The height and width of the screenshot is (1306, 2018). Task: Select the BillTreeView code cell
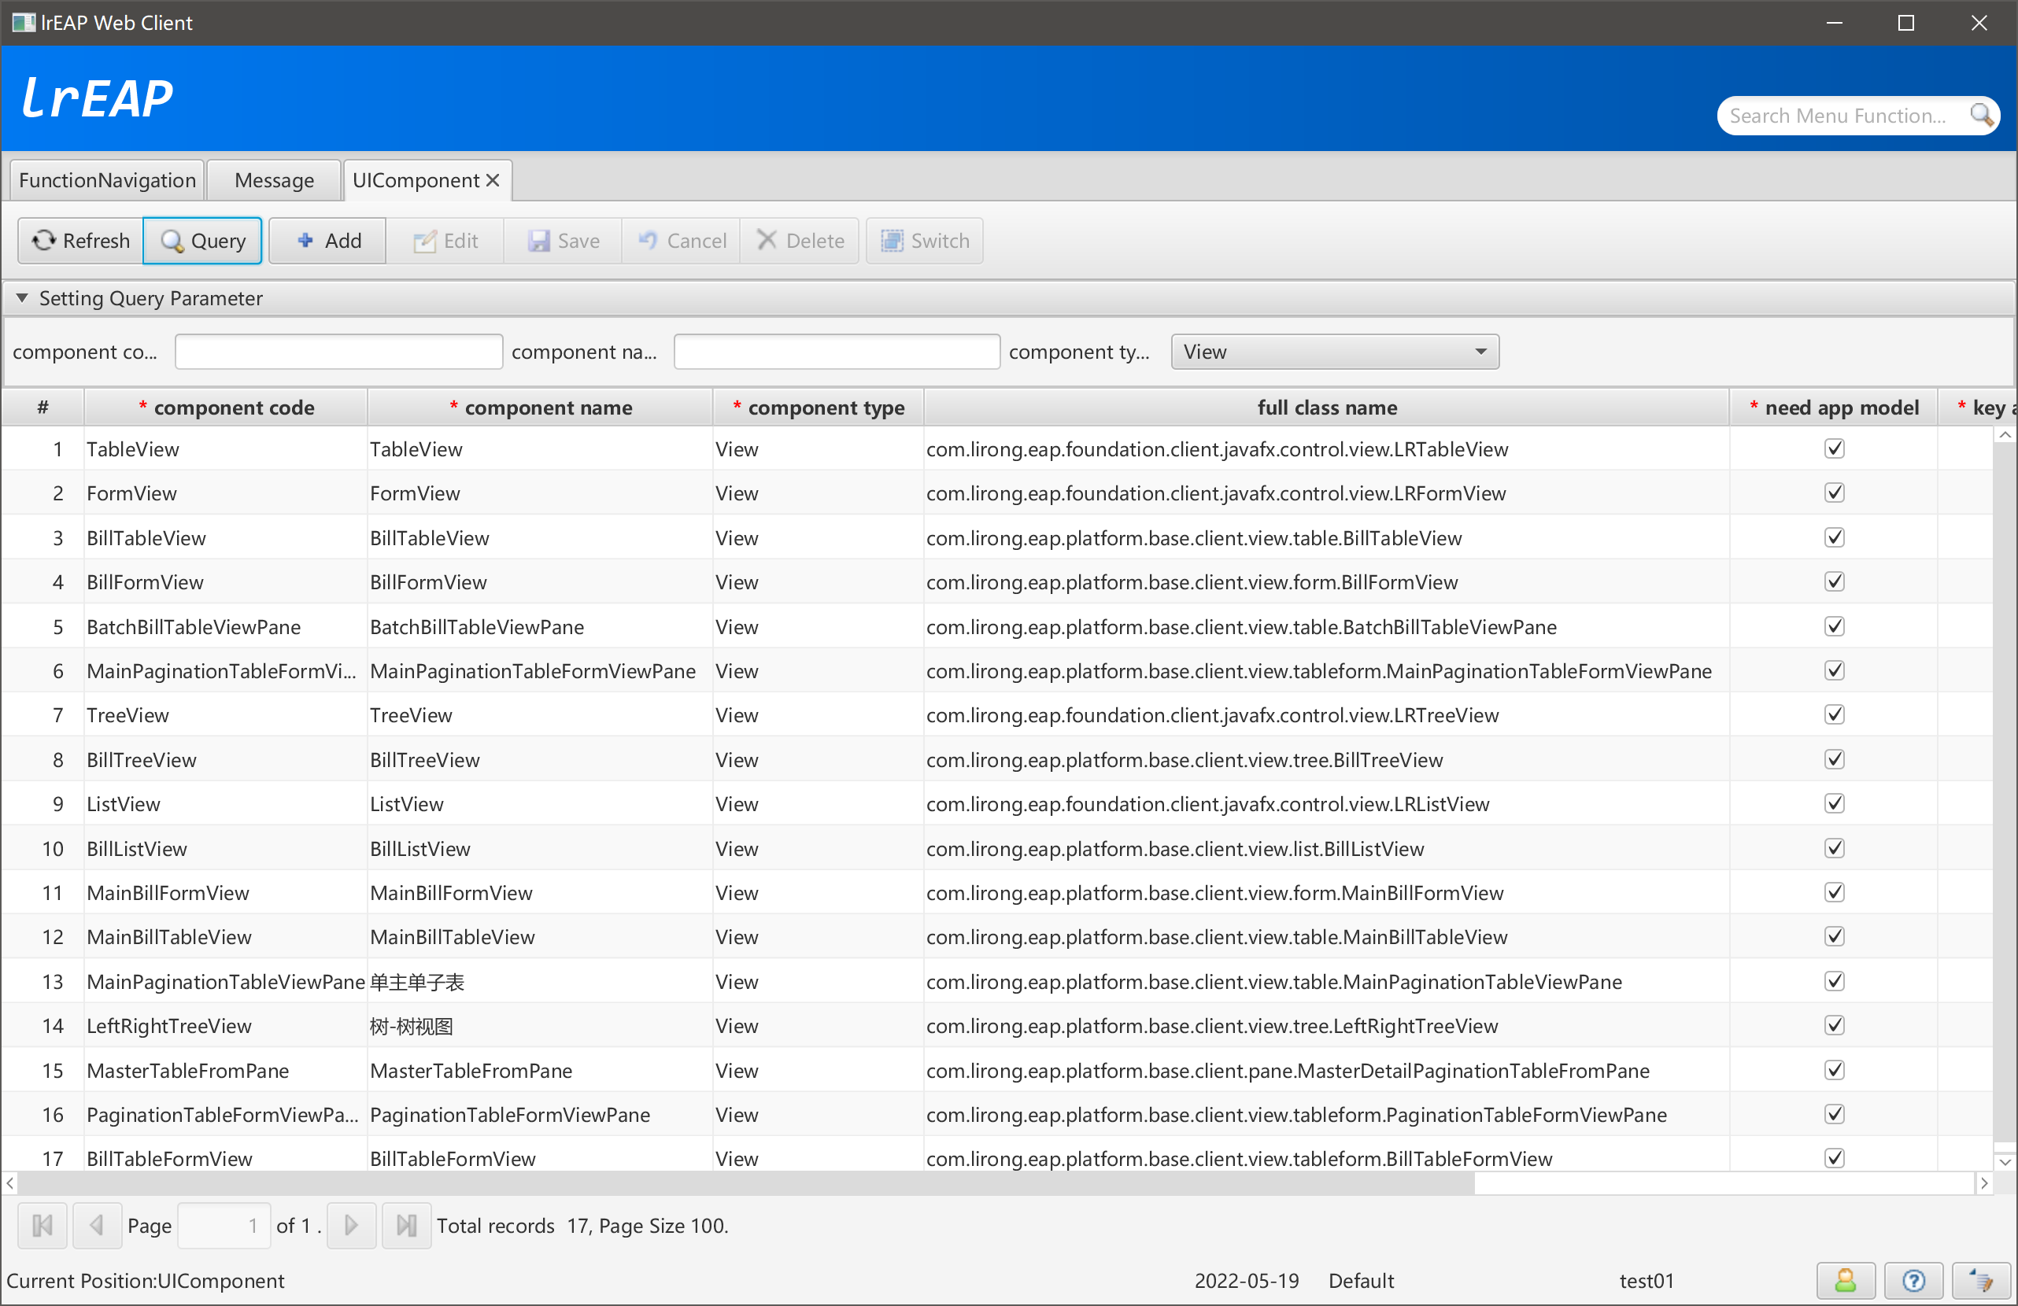pyautogui.click(x=226, y=759)
